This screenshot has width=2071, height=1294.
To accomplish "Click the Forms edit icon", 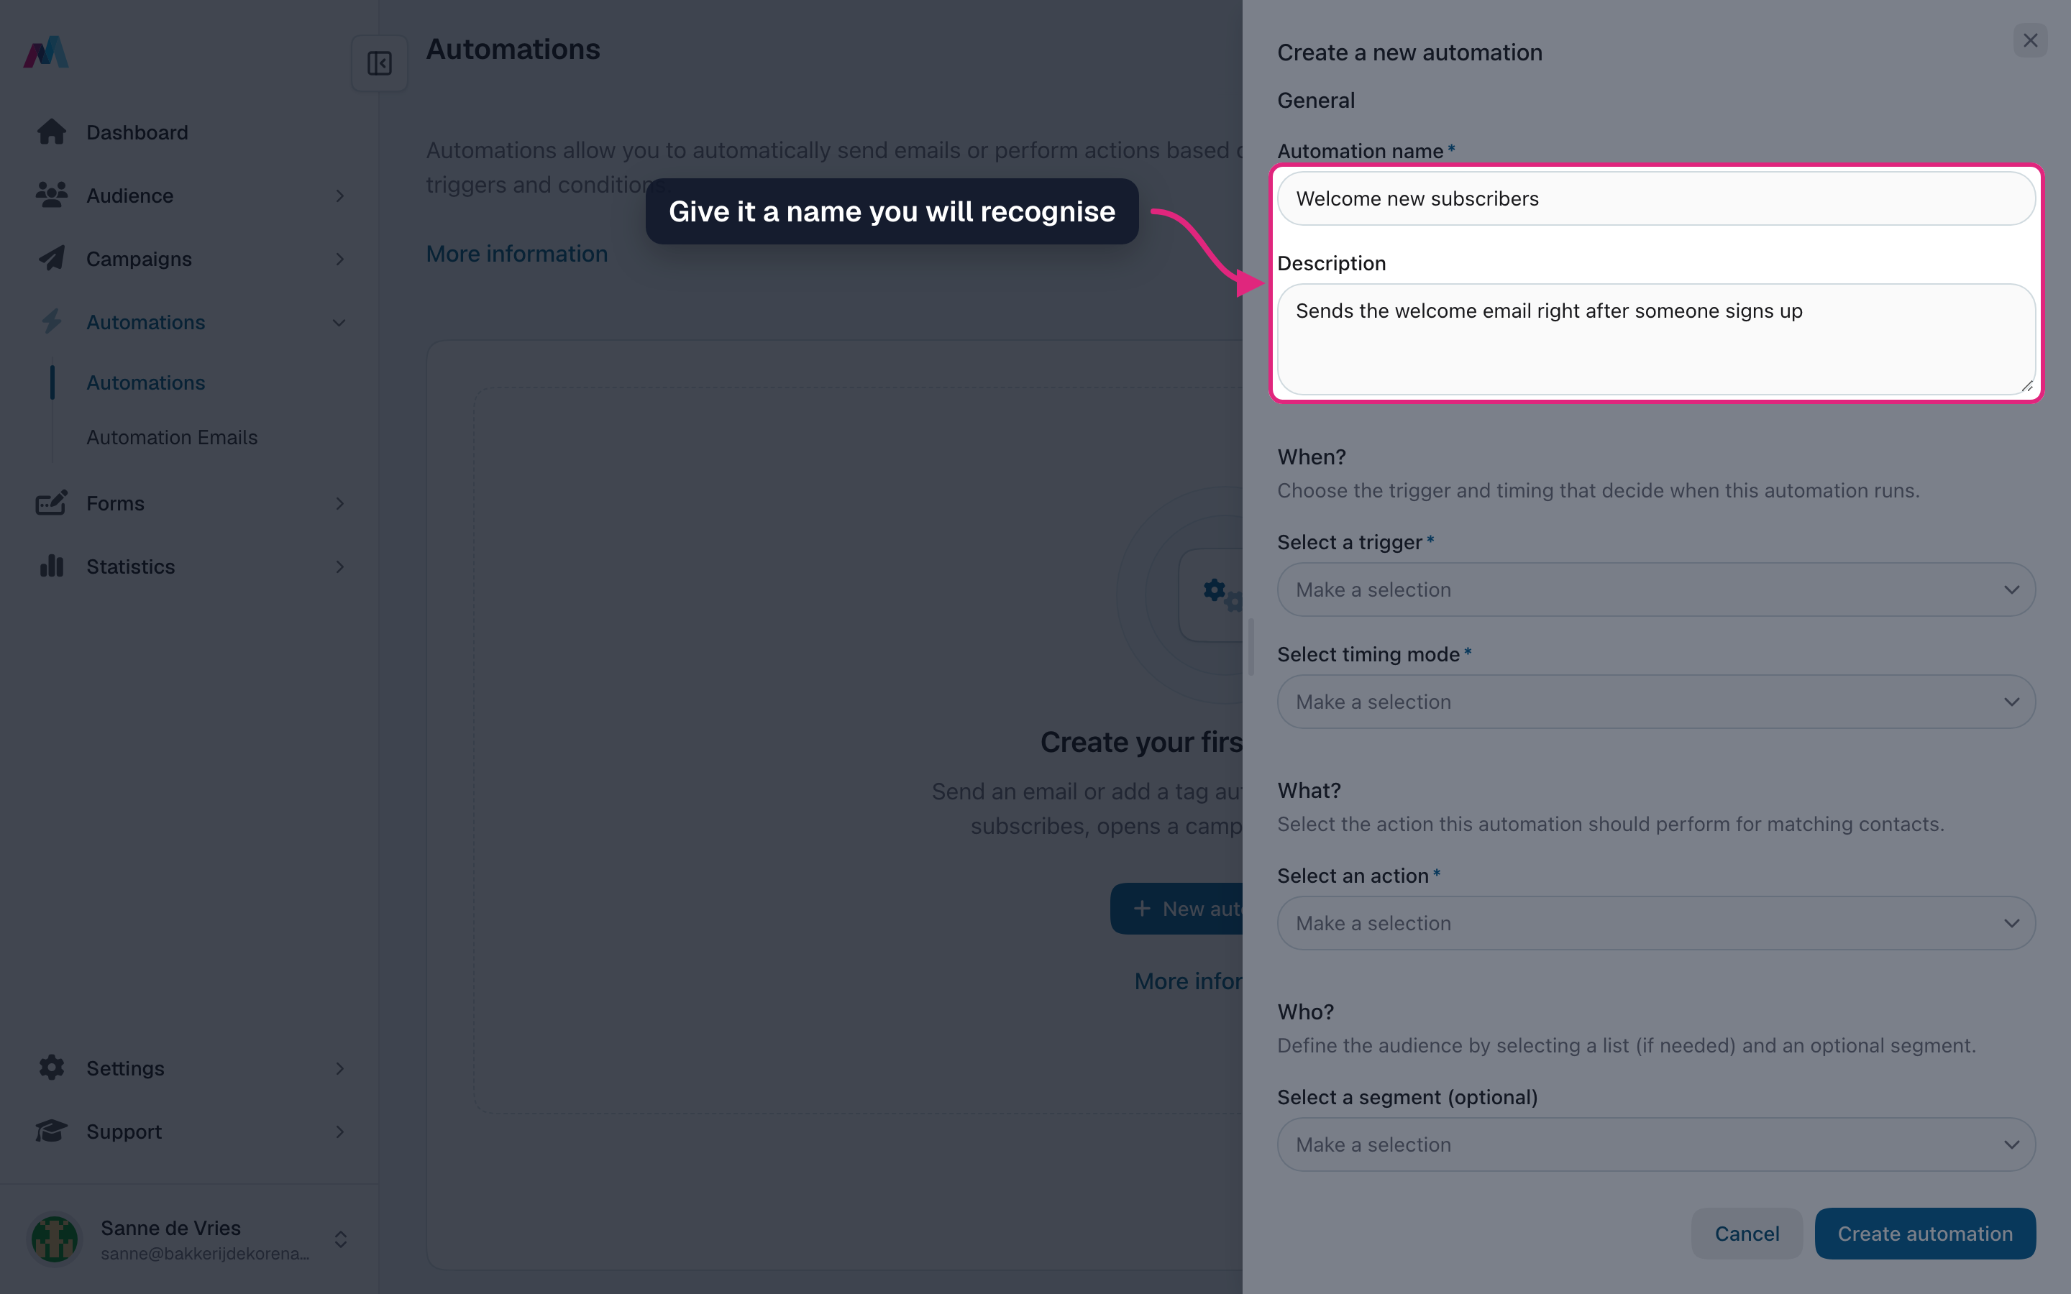I will (51, 503).
